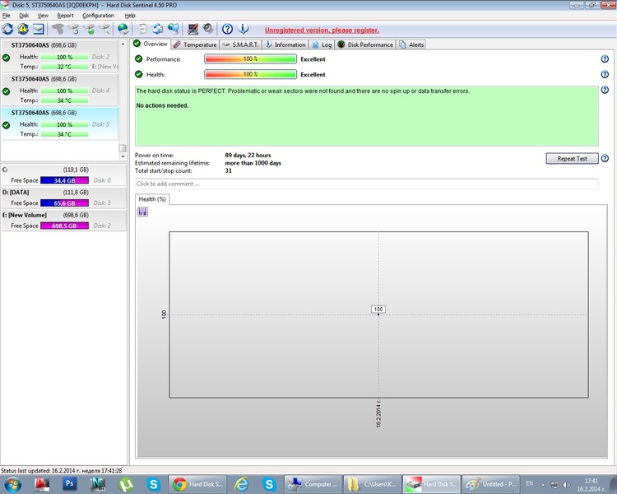Screen dimensions: 617x494
Task: Switch to the Disk Performance tab
Action: 365,44
